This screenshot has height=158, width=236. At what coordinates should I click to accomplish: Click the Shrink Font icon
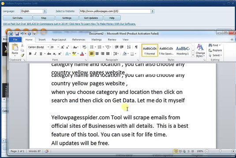pos(67,47)
